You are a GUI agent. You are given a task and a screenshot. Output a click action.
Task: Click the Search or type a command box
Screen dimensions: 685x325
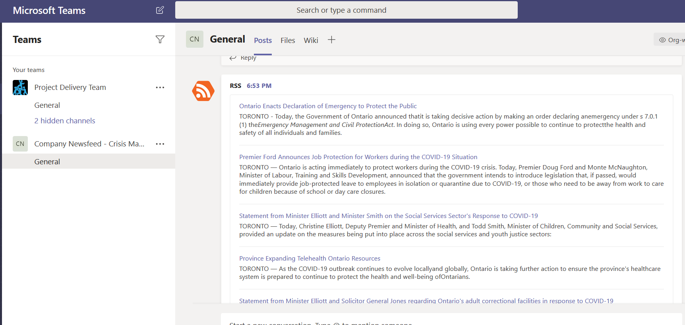click(346, 10)
